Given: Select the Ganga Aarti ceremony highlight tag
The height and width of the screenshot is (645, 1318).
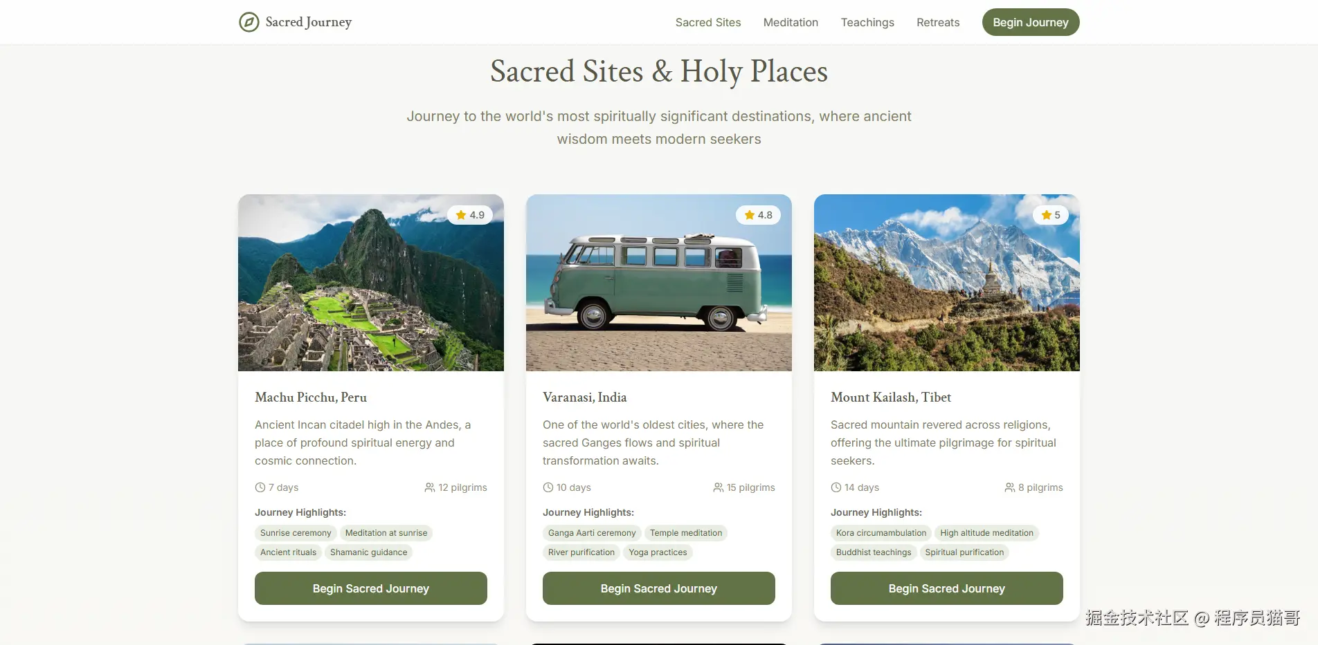Looking at the screenshot, I should pos(592,533).
